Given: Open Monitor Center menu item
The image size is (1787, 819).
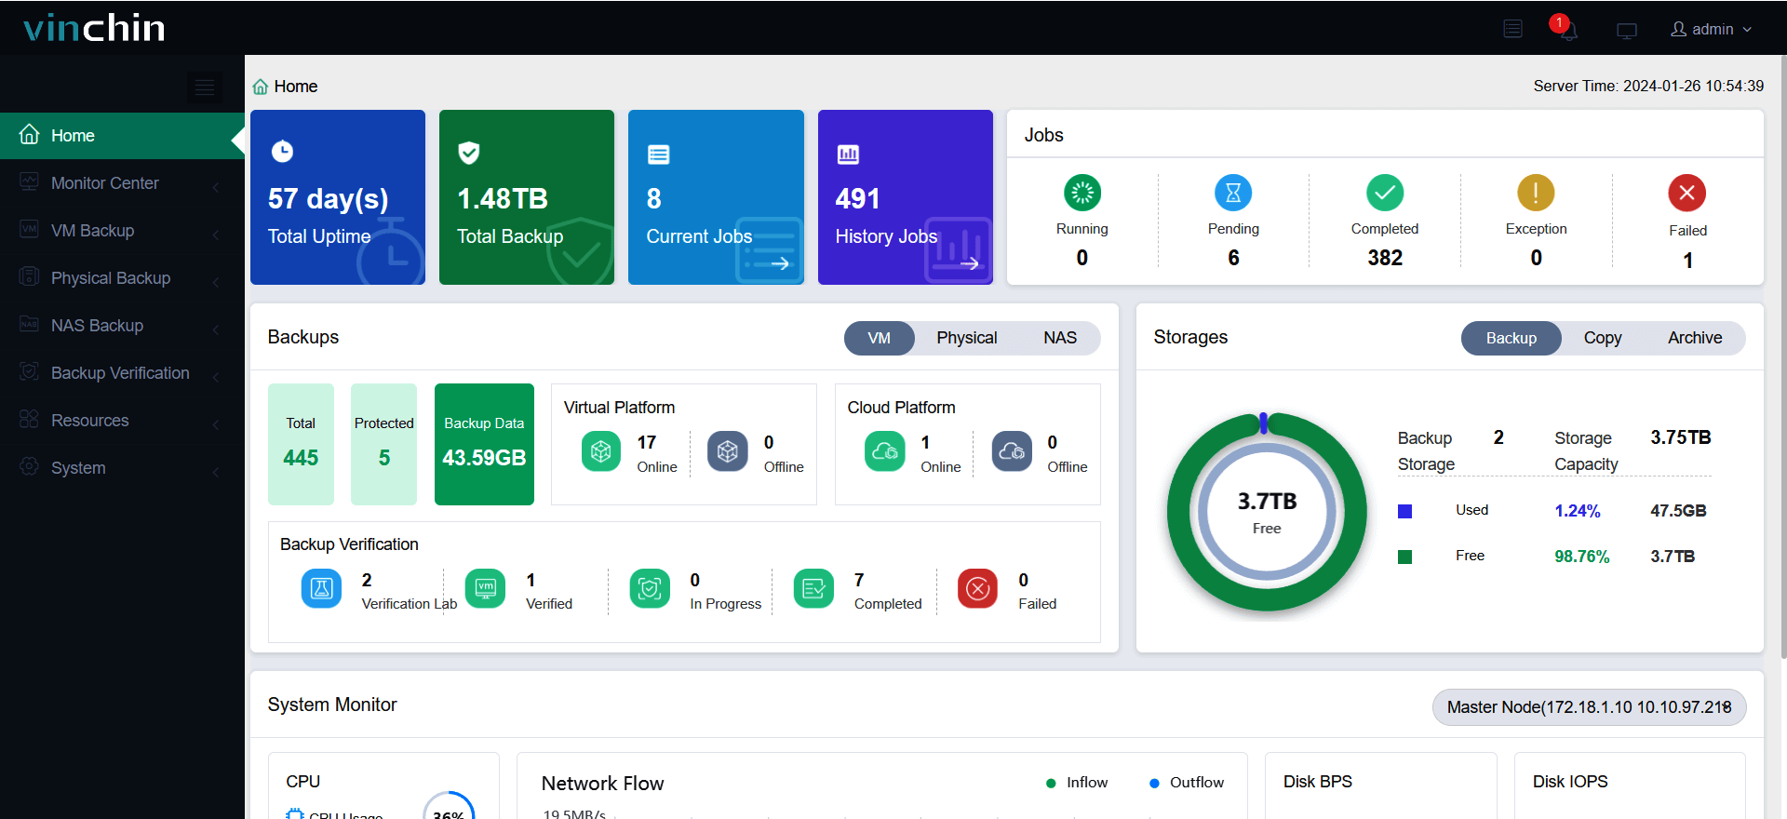Looking at the screenshot, I should 122,183.
